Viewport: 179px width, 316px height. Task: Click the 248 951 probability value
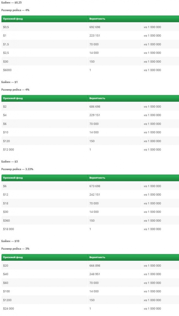pos(95,274)
